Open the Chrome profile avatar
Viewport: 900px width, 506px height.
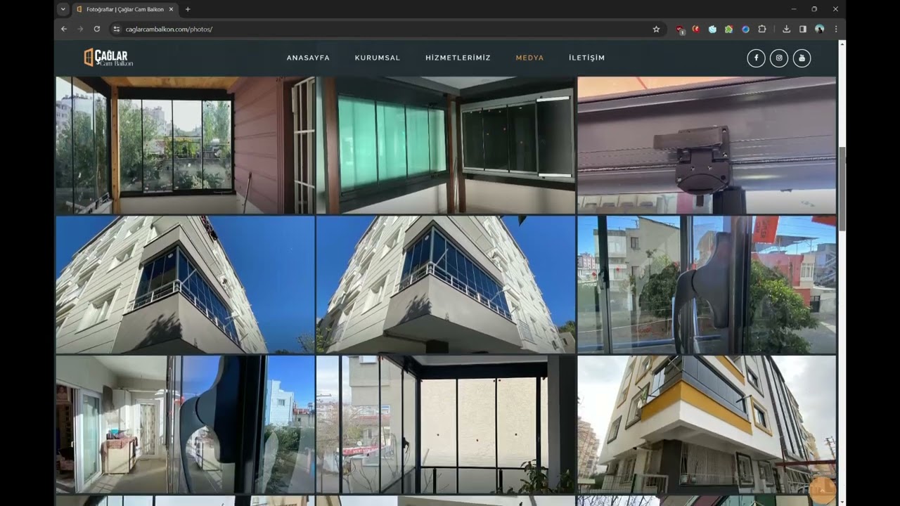819,29
